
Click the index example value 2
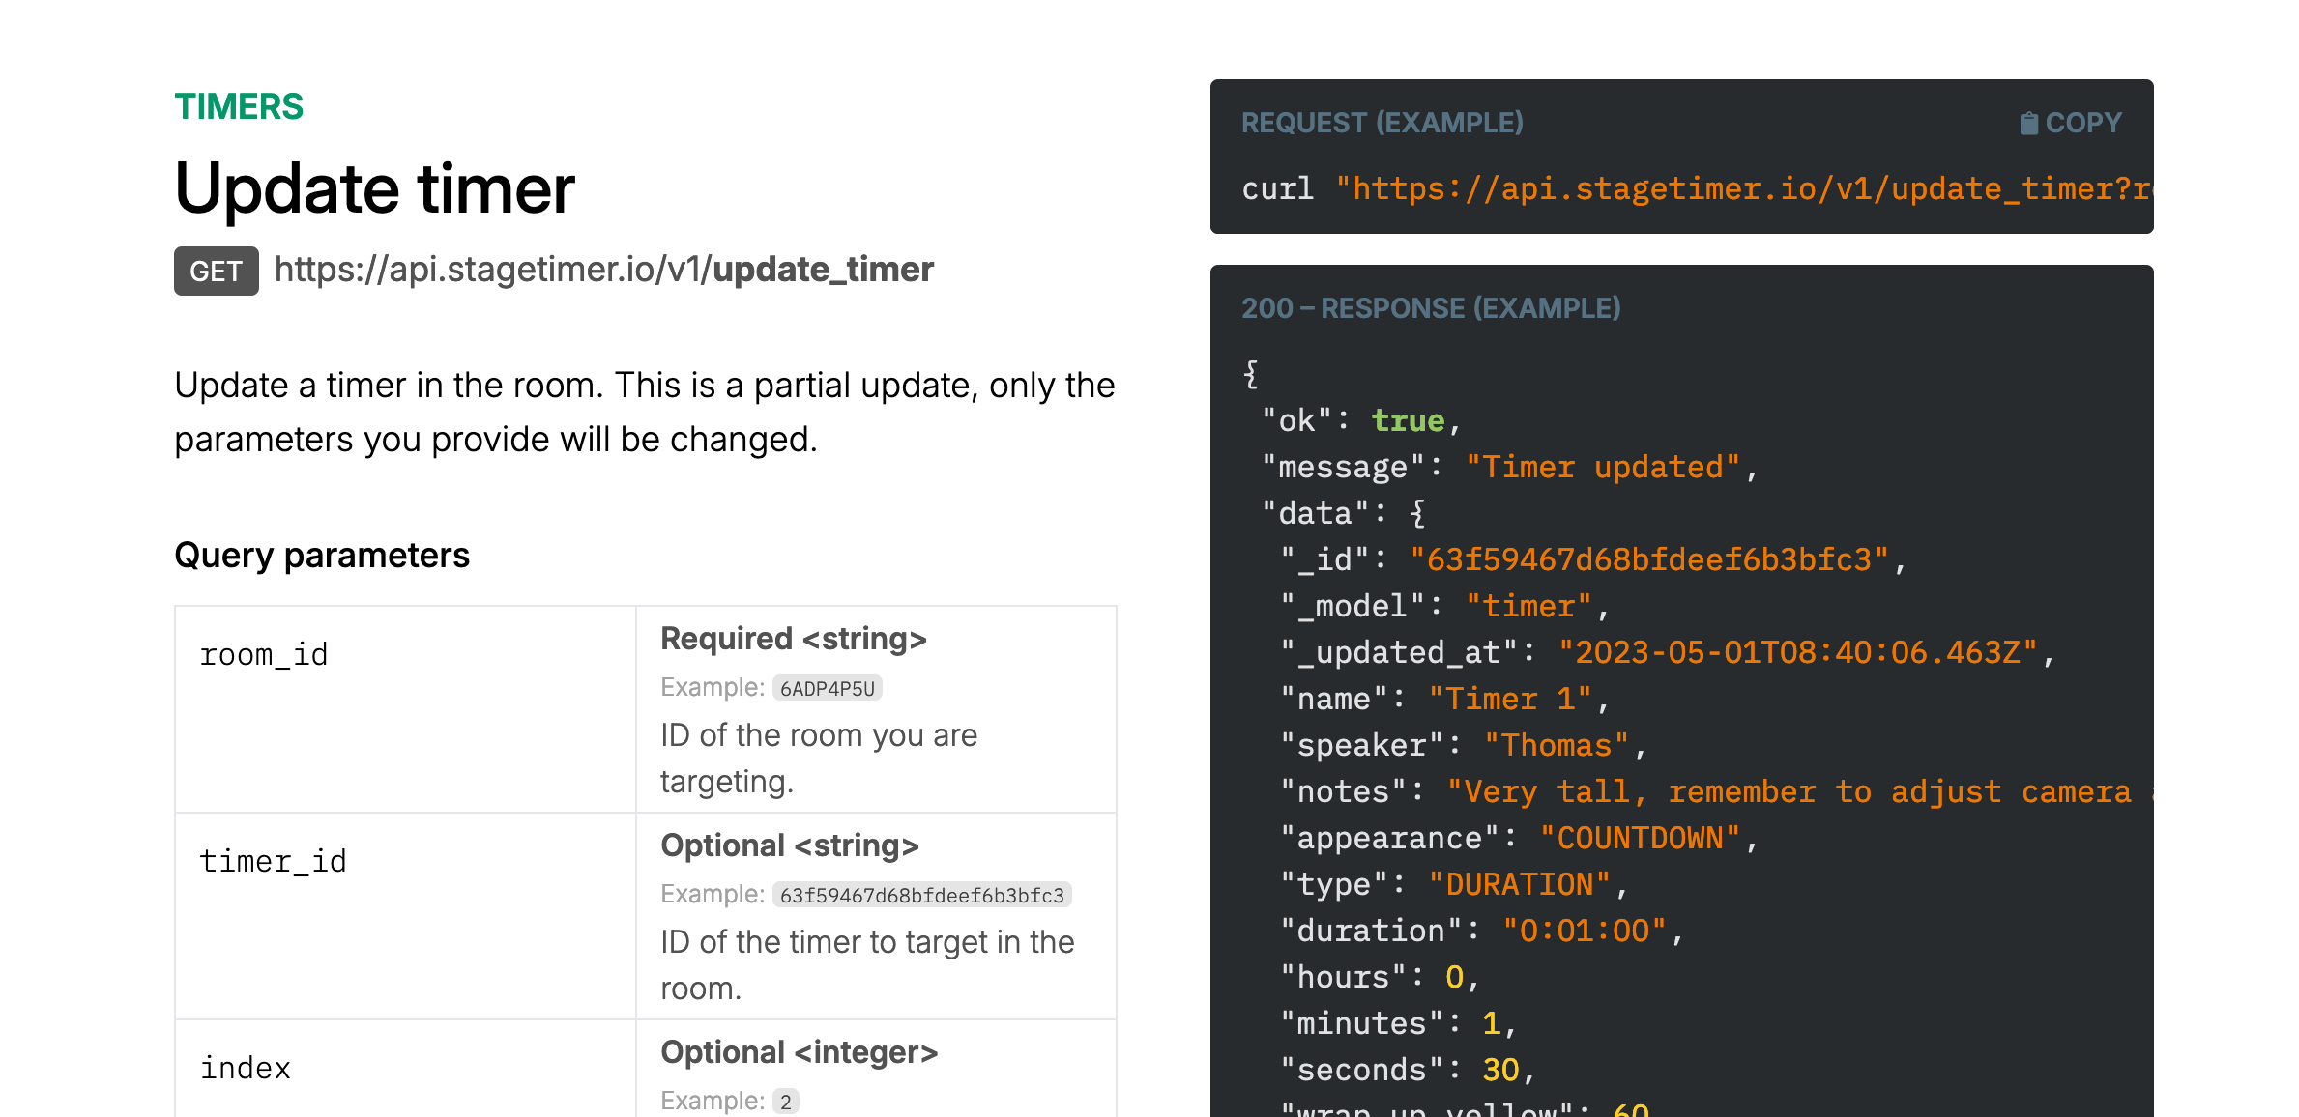click(786, 1101)
